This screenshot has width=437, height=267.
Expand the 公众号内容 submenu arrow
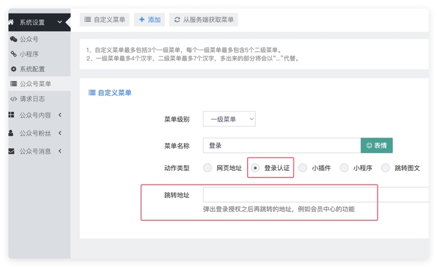(60, 115)
